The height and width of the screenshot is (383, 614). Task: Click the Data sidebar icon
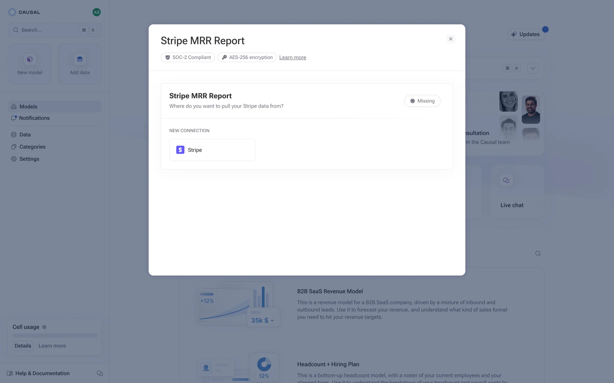tap(14, 135)
